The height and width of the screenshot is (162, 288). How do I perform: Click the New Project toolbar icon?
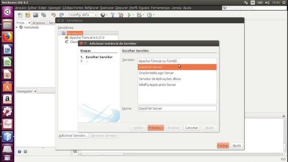(x=28, y=15)
